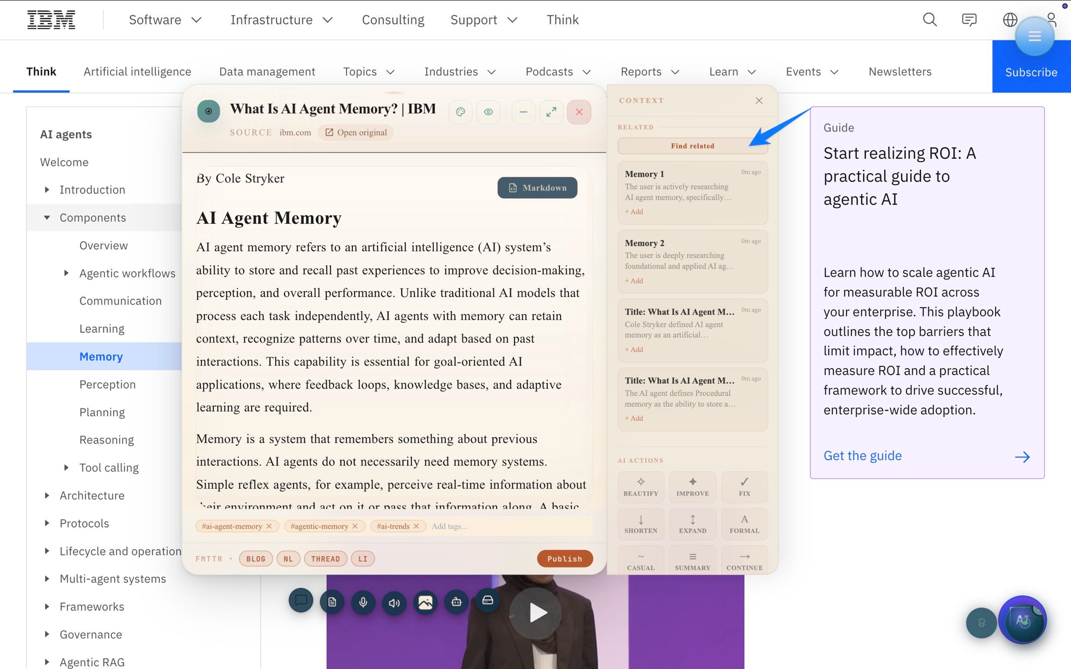Open the Think top navigation item
Viewport: 1071px width, 669px height.
562,20
